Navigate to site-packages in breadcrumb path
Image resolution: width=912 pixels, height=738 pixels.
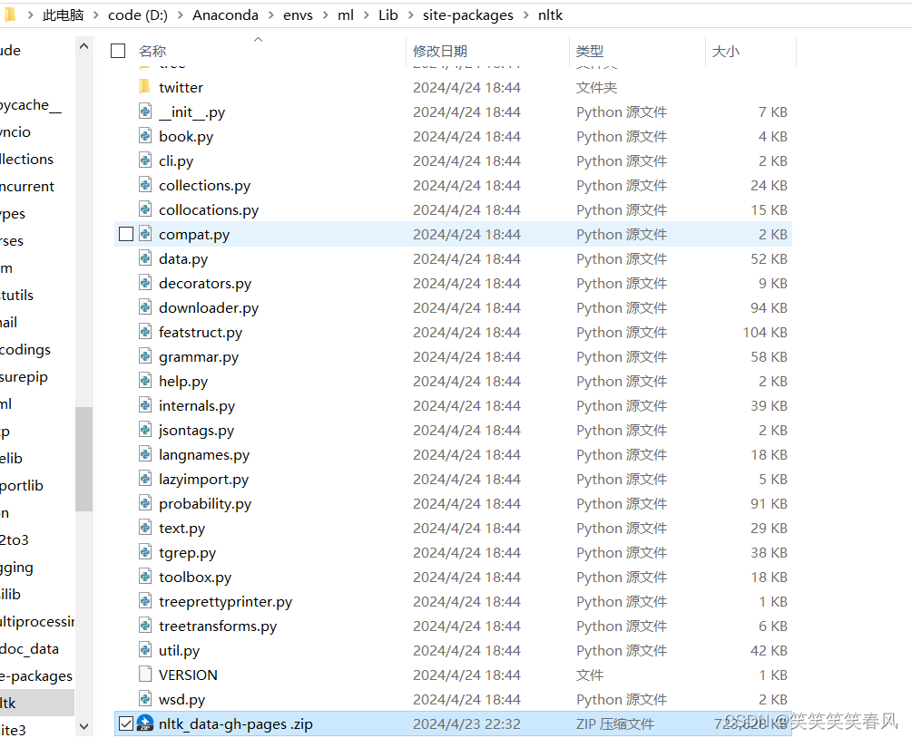click(468, 15)
